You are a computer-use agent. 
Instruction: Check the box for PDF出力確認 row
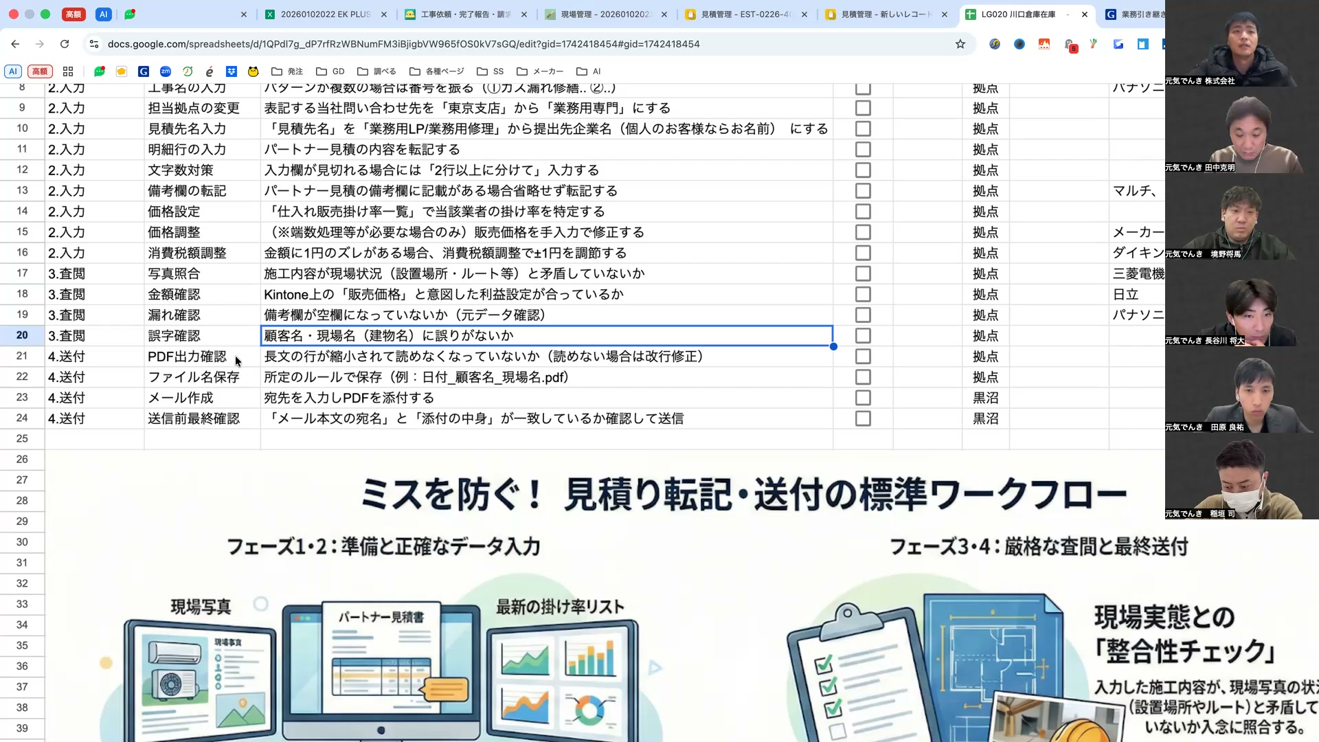click(863, 357)
